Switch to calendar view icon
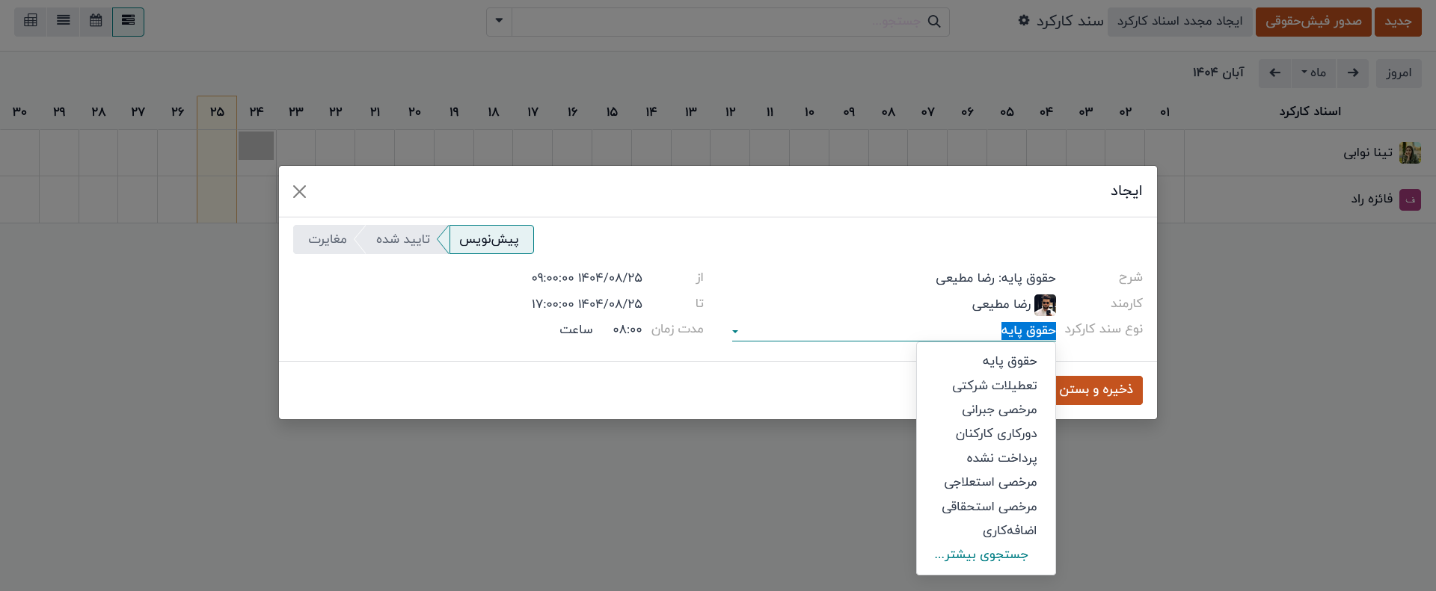The height and width of the screenshot is (591, 1436). pos(96,21)
